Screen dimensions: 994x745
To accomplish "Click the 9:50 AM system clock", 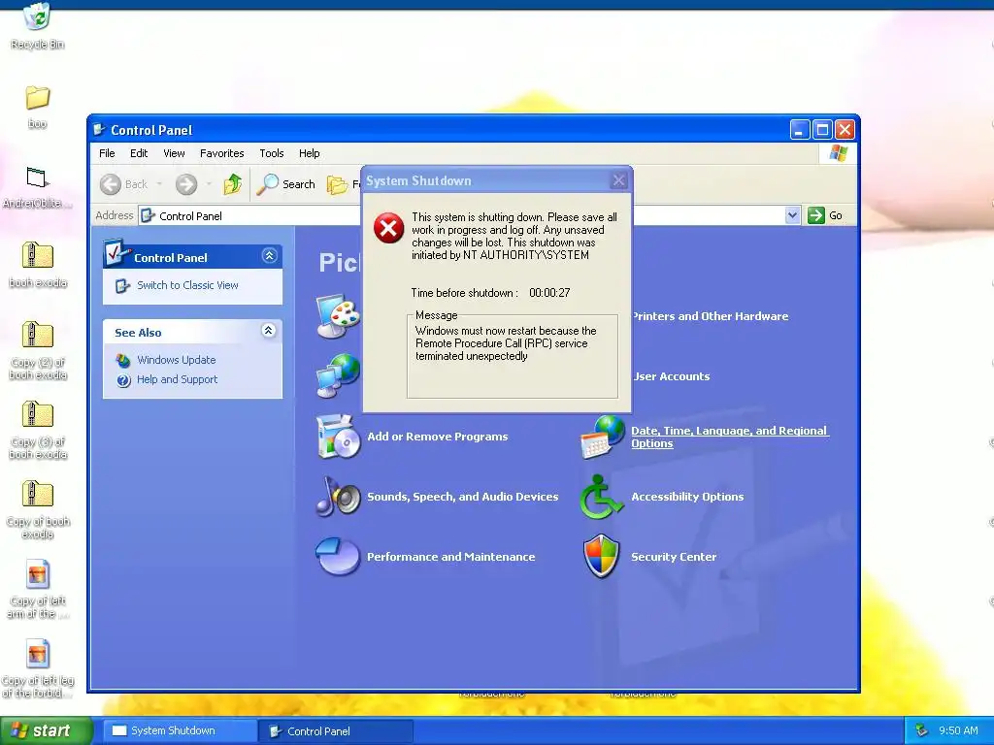I will [x=958, y=730].
